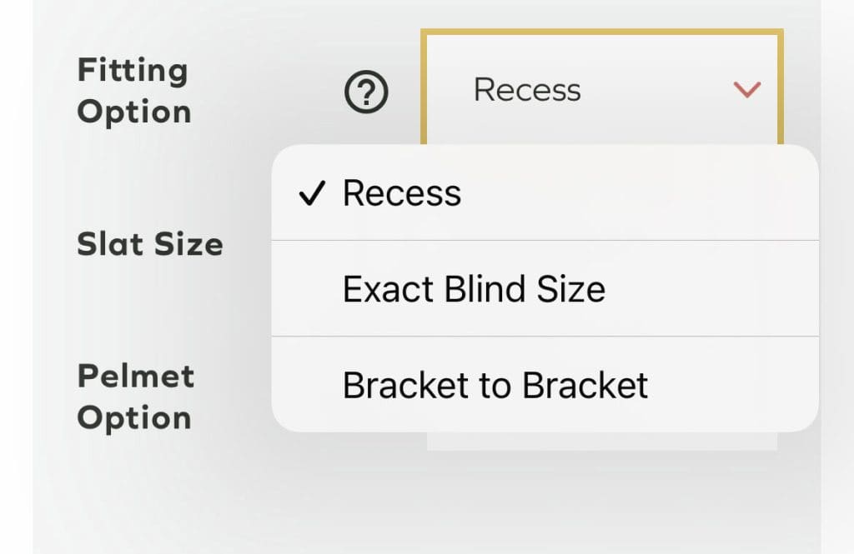Viewport: 854px width, 554px height.
Task: Click the word 'Fitting' in the label
Action: tap(133, 71)
